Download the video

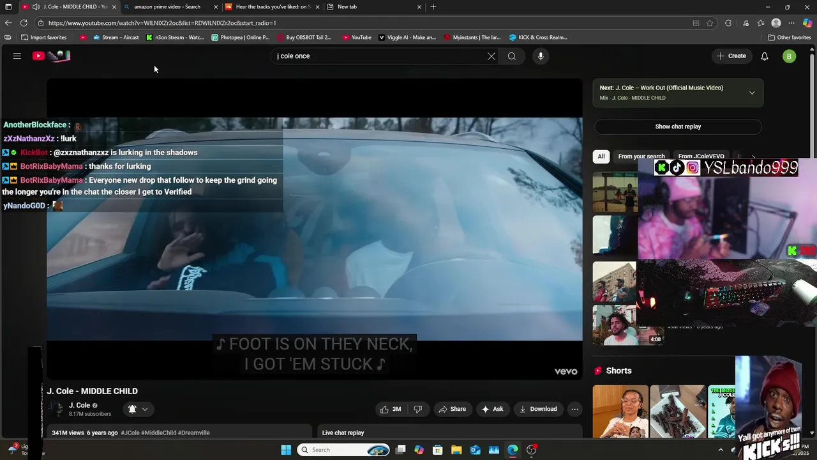538,409
